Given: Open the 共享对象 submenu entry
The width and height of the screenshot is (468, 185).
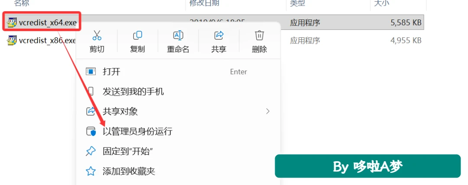Looking at the screenshot, I should pyautogui.click(x=178, y=112).
